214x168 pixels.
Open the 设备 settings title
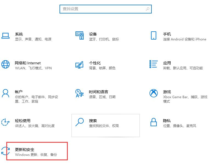[x=93, y=34]
